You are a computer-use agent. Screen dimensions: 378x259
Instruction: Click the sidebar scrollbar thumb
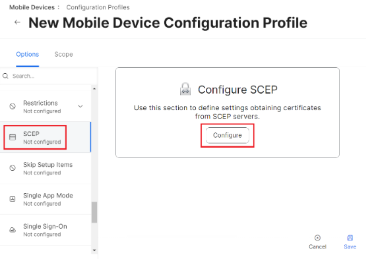pyautogui.click(x=94, y=212)
